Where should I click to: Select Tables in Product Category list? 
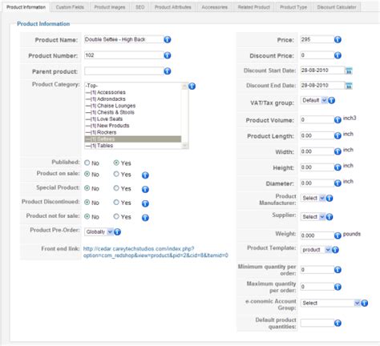[133, 146]
